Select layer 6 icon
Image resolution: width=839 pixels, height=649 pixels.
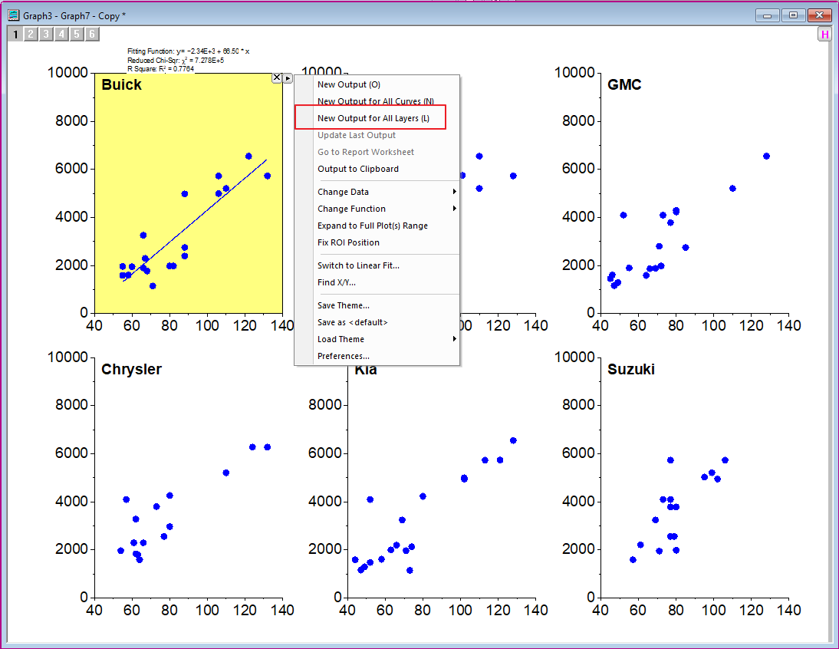[92, 35]
